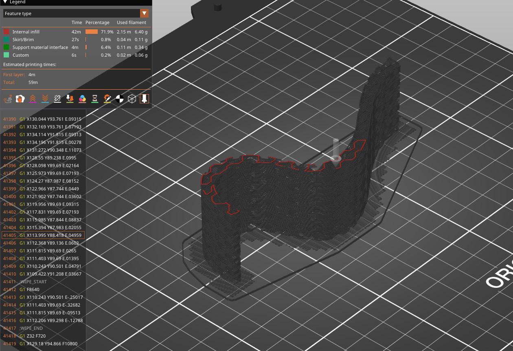This screenshot has height=351, width=513.
Task: Click the ;WIPE_START comment line
Action: click(x=43, y=282)
